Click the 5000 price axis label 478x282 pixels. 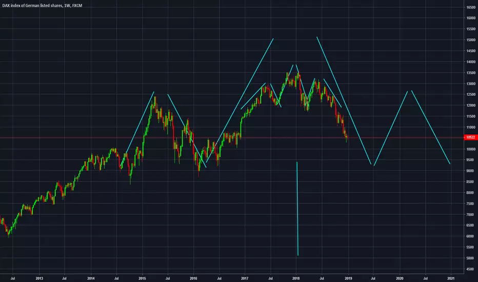[470, 258]
